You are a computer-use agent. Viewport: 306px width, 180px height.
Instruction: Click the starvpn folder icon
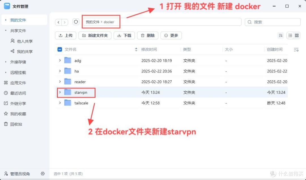coord(68,92)
